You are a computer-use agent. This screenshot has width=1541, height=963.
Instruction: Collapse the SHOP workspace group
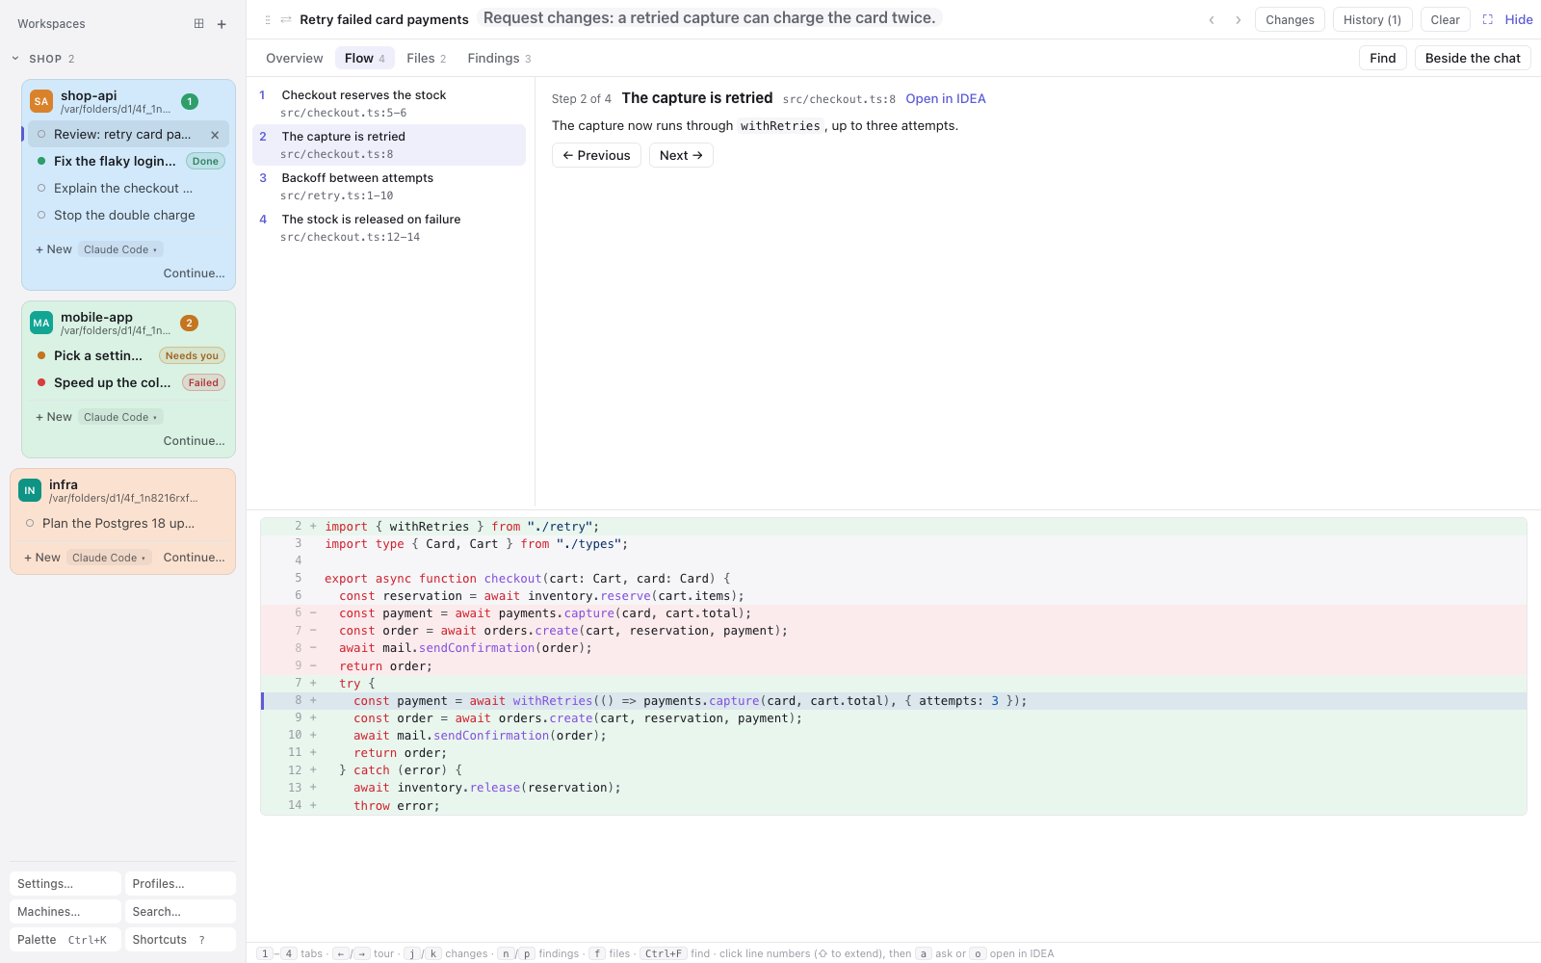[15, 59]
